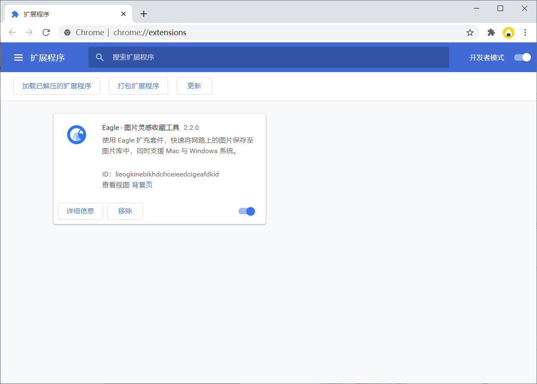Open the hamburger main menu
This screenshot has width=537, height=384.
click(18, 57)
